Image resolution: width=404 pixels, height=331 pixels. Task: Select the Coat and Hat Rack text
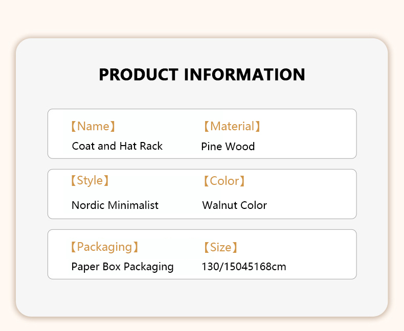117,146
